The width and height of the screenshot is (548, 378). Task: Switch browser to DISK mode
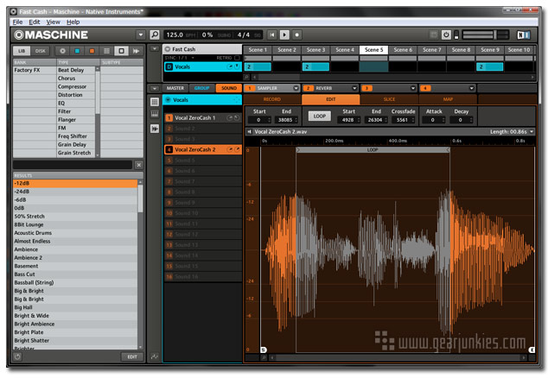tap(40, 51)
